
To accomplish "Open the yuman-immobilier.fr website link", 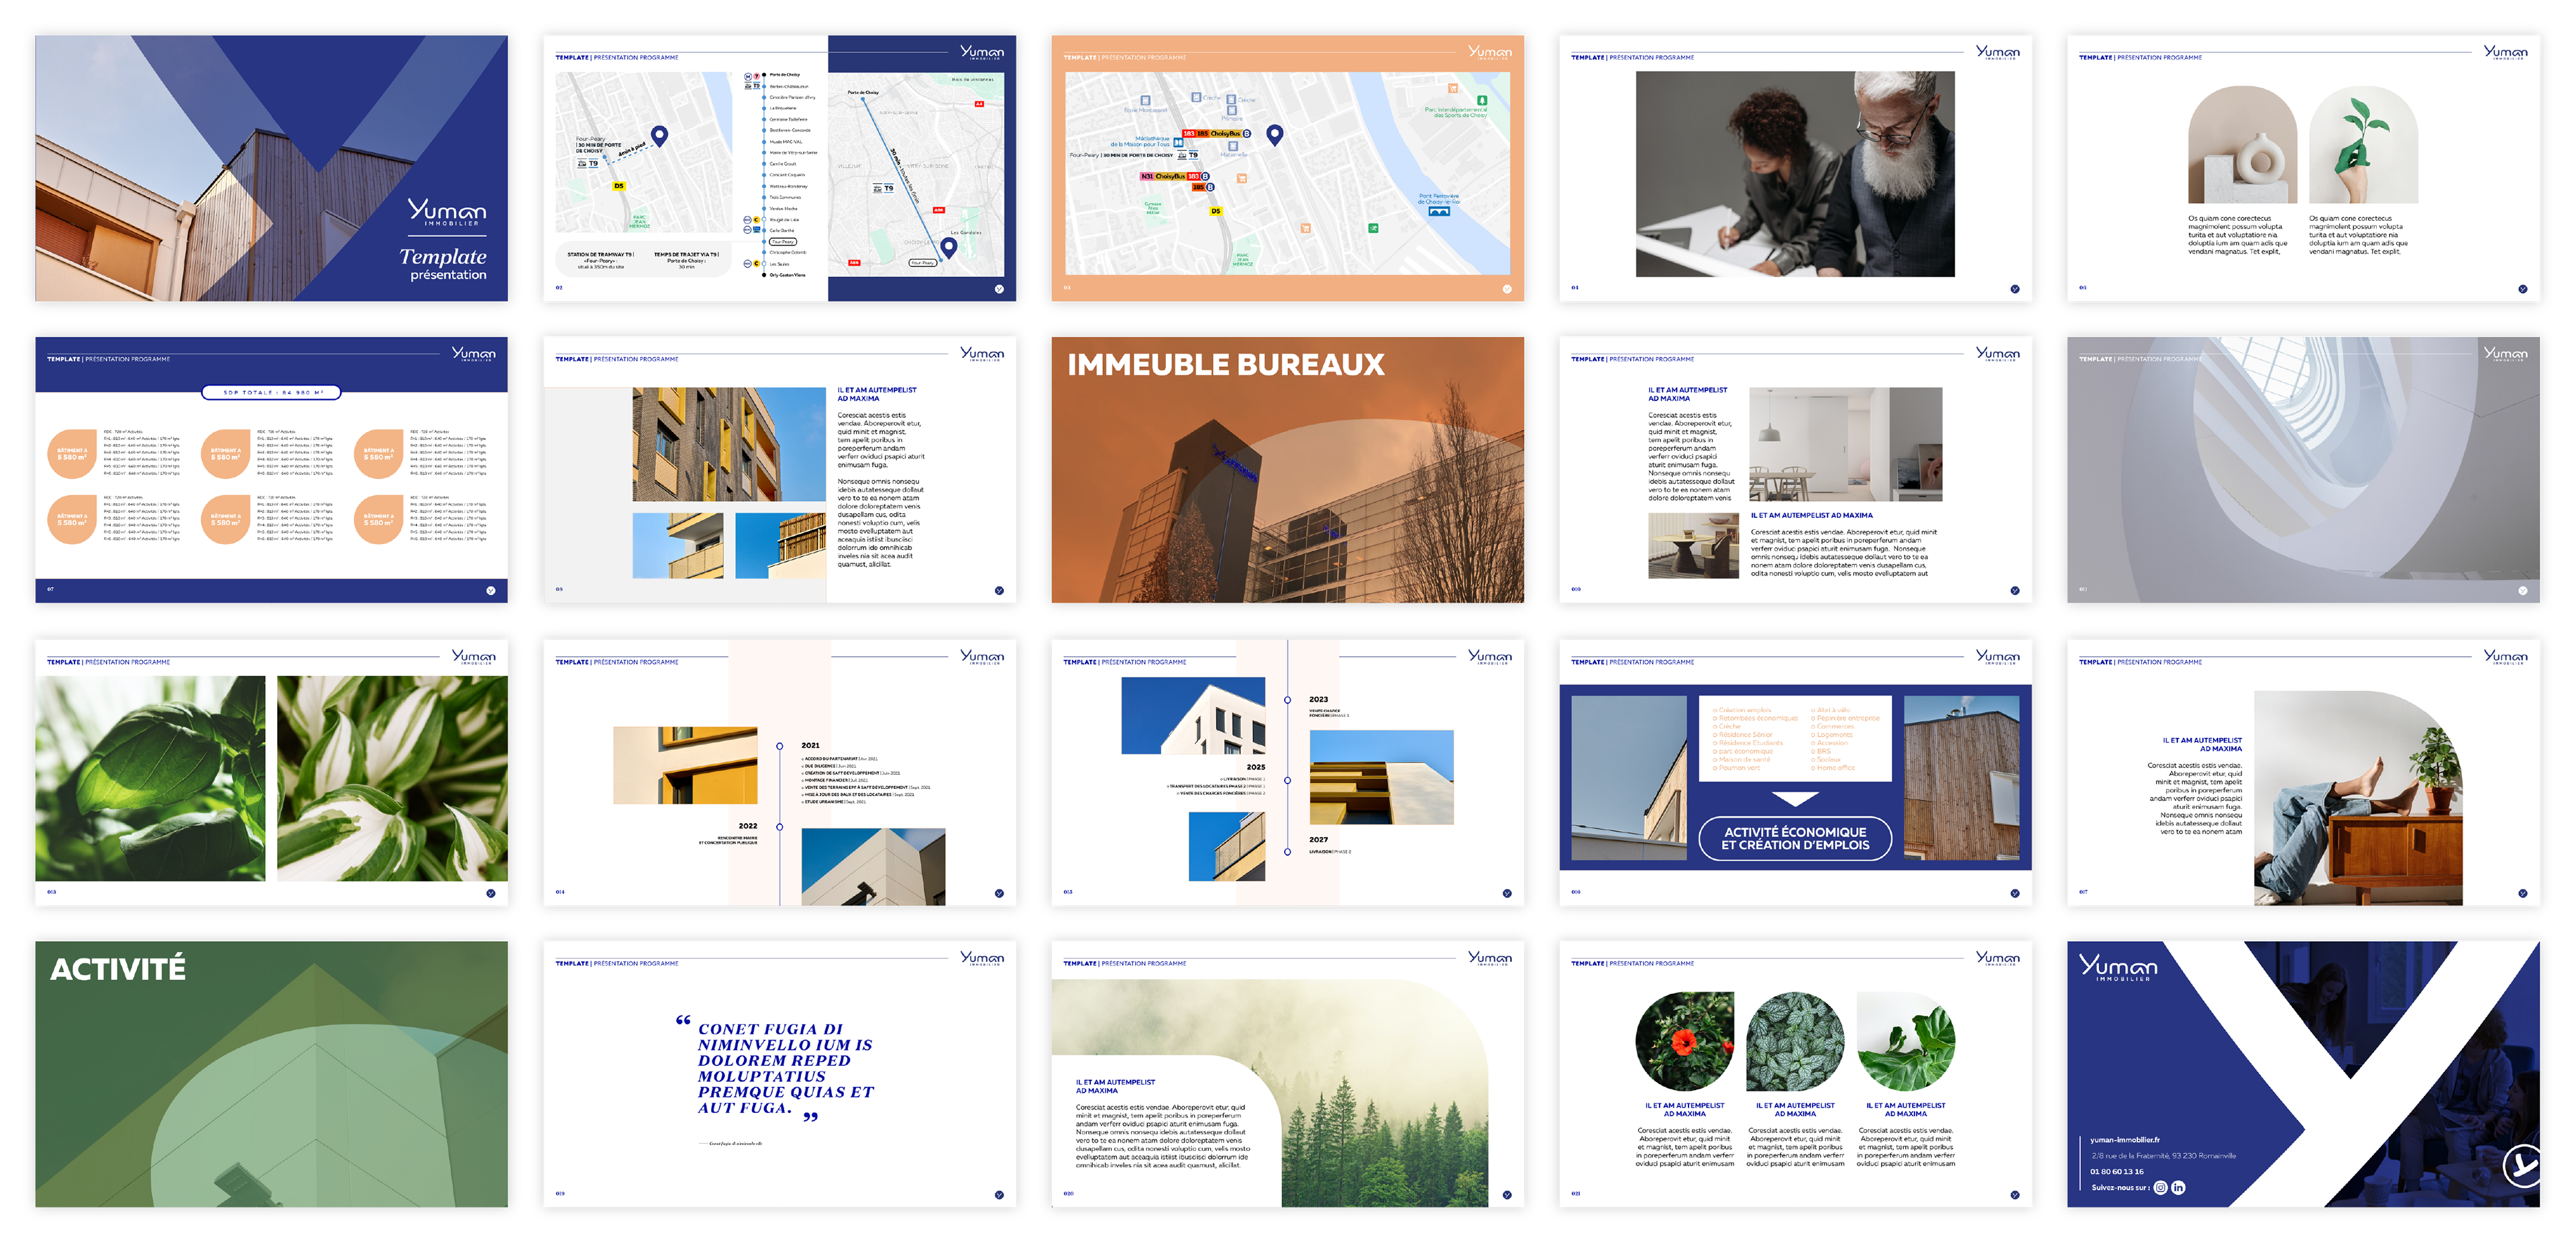I will (2124, 1140).
